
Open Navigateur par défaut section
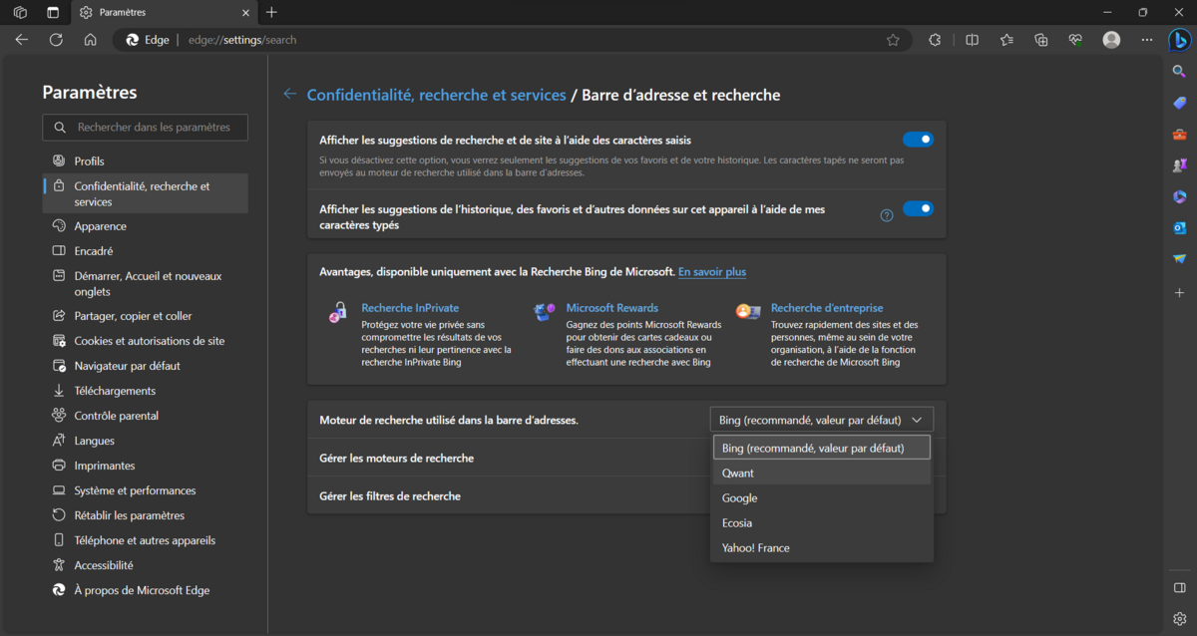coord(146,366)
